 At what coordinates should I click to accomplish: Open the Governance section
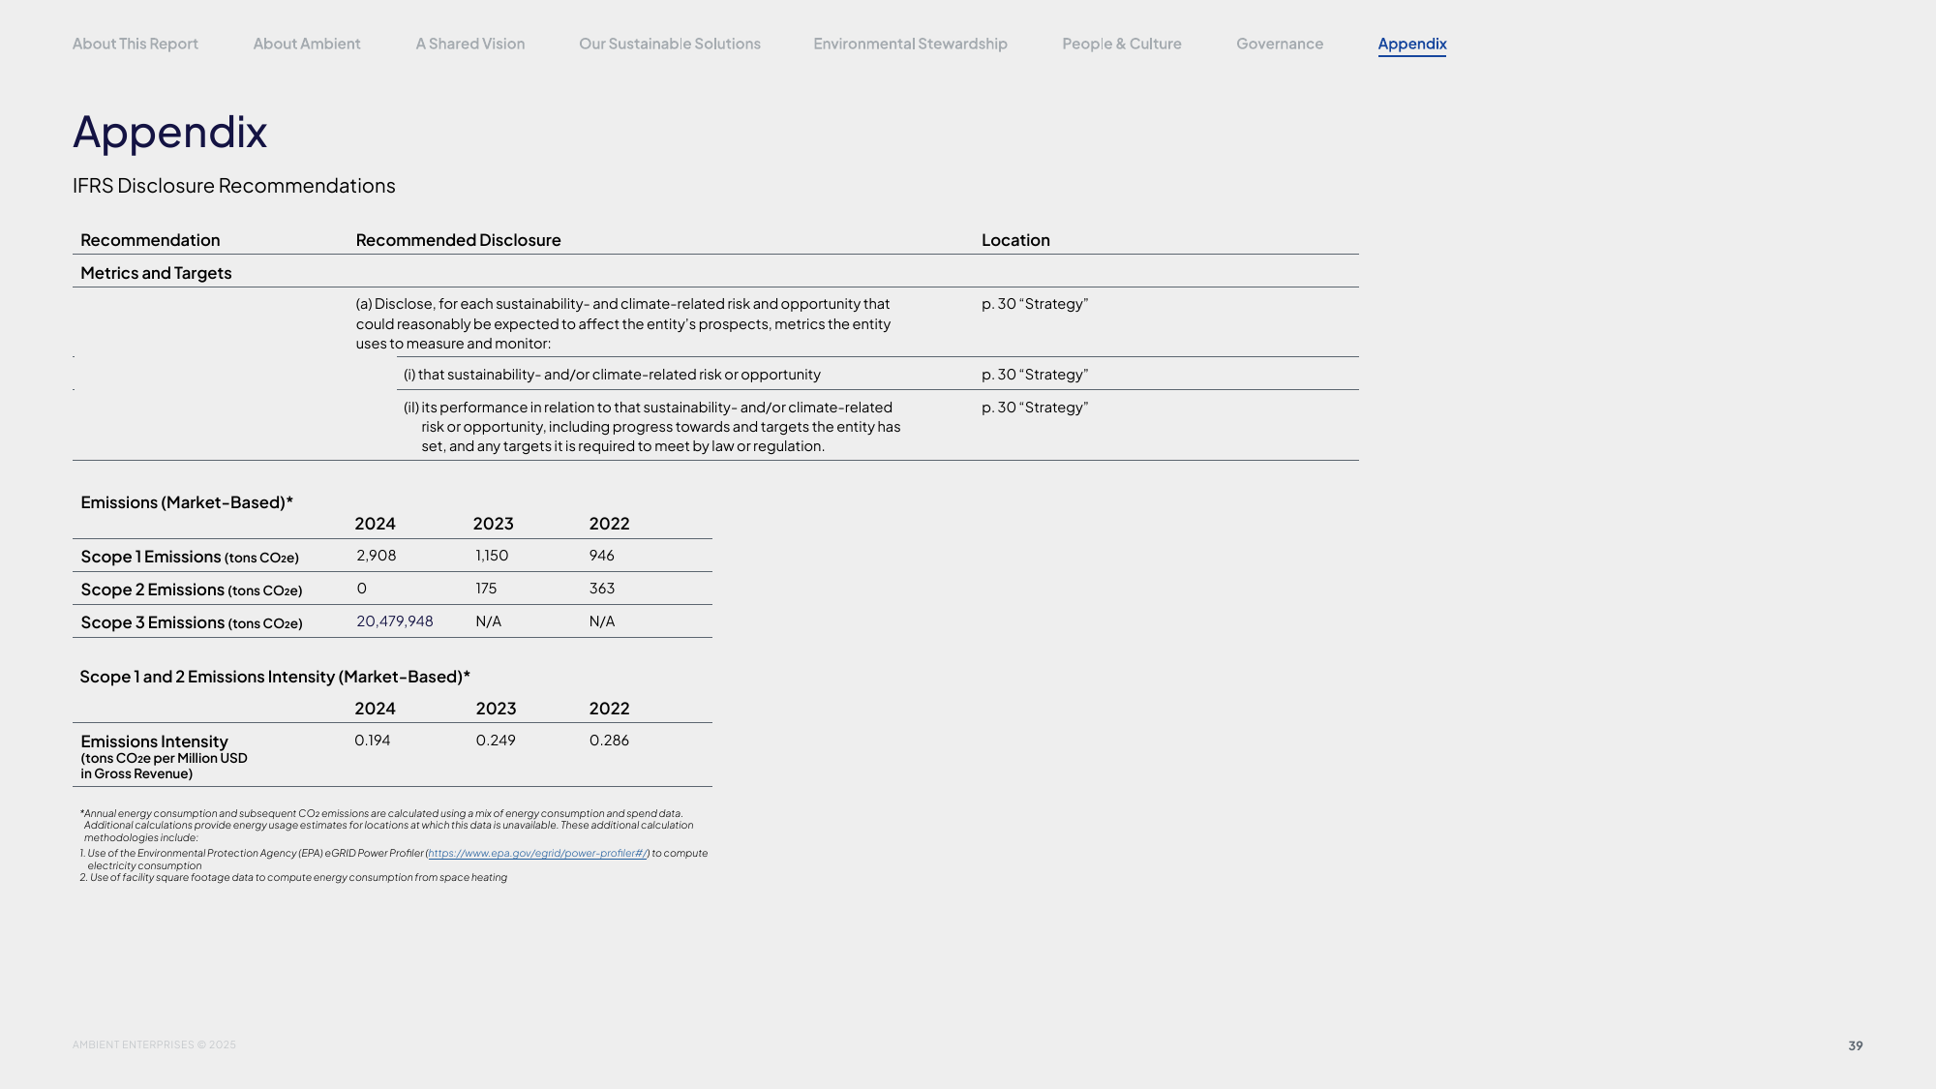coord(1280,44)
